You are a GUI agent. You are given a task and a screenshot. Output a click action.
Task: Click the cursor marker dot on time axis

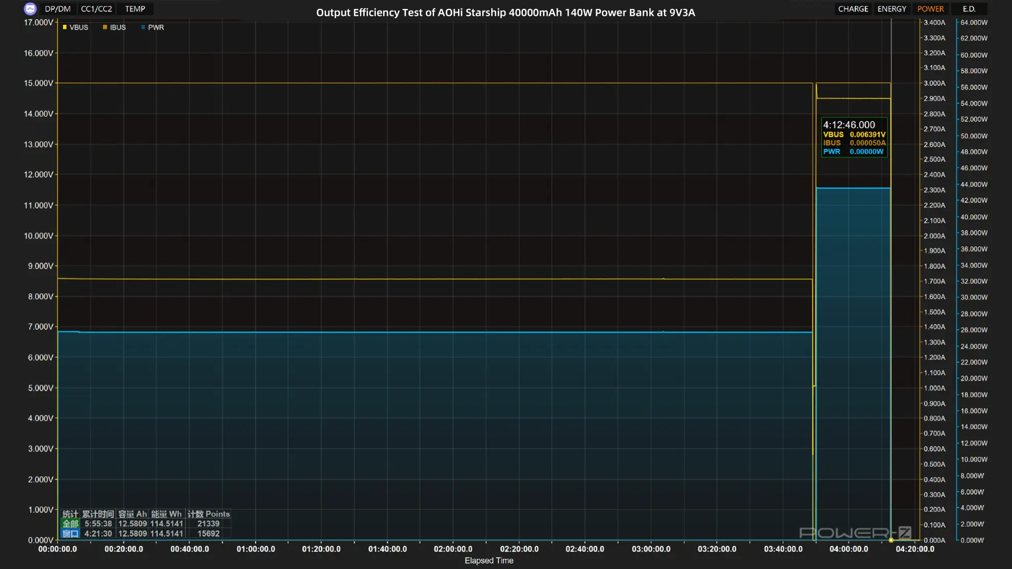click(x=891, y=540)
